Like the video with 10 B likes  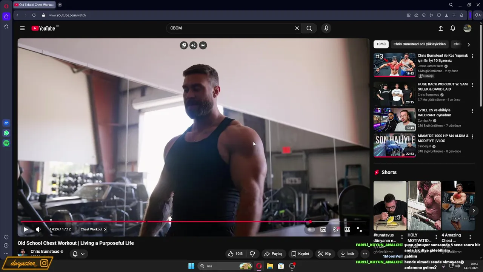(x=235, y=254)
